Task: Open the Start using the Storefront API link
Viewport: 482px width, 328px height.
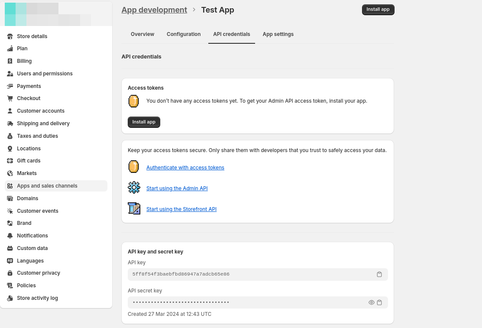Action: [181, 209]
